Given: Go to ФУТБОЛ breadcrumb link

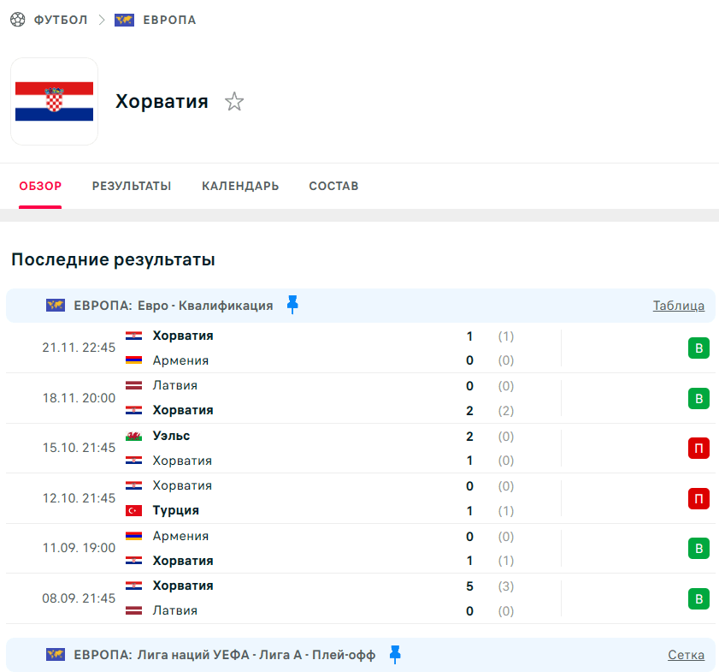Looking at the screenshot, I should coord(61,20).
